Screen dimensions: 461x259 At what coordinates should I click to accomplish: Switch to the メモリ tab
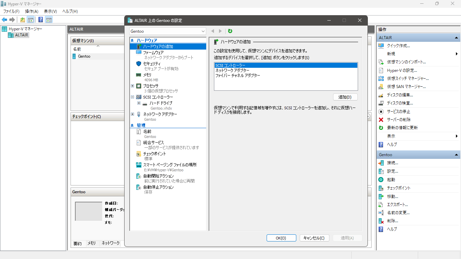[92, 243]
